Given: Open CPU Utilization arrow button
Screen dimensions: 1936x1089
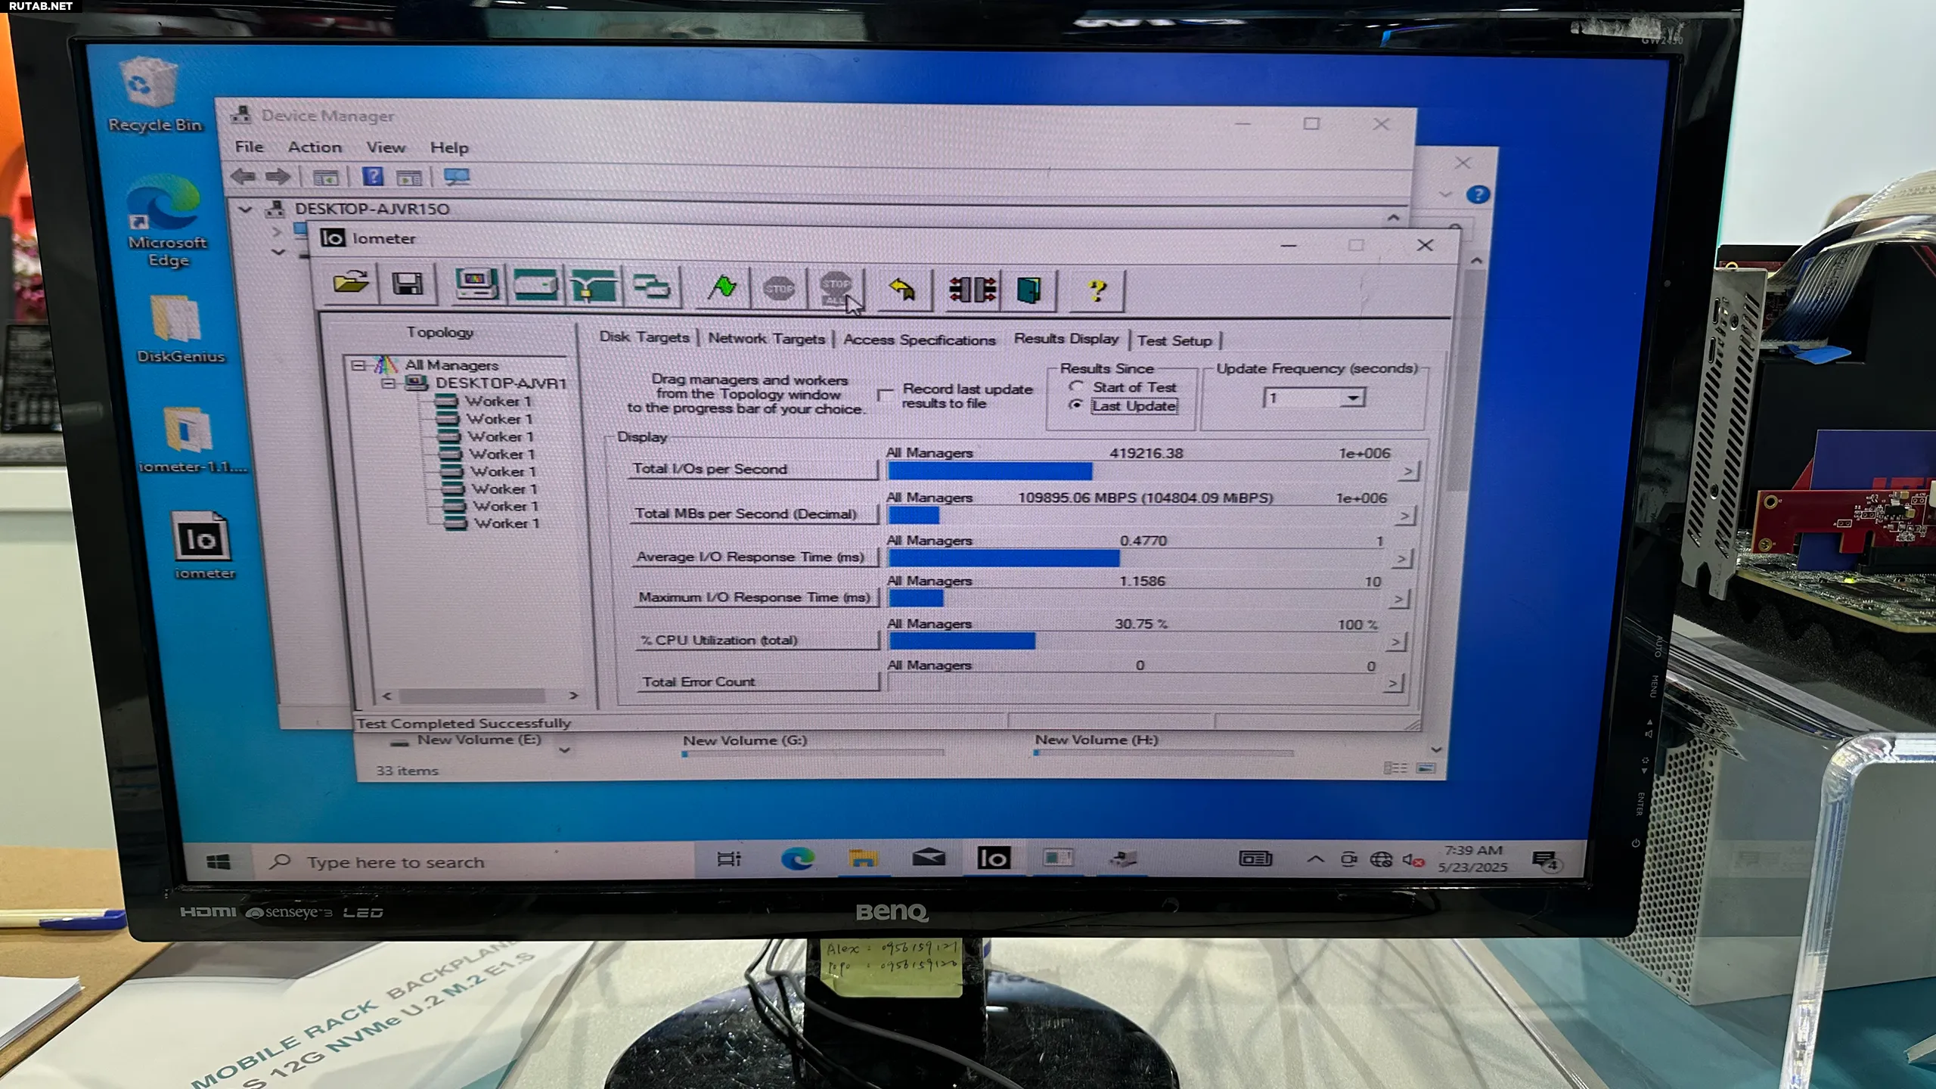Looking at the screenshot, I should pyautogui.click(x=1396, y=643).
